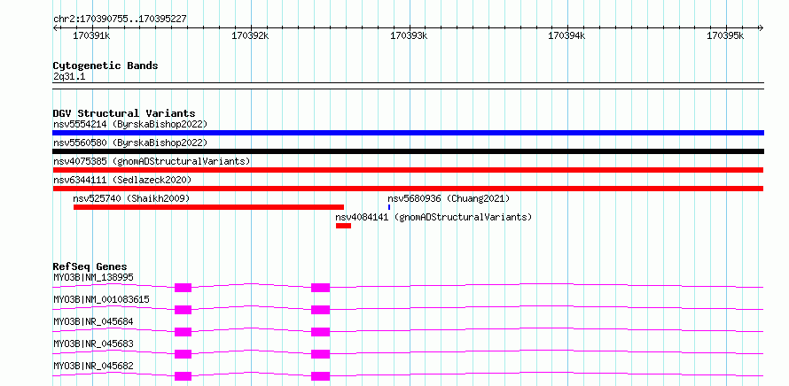Click the MYO3B|NR_045683 transcript label
The image size is (789, 386).
(93, 344)
